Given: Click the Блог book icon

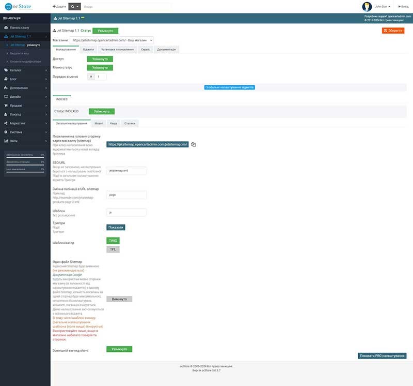Looking at the screenshot, I should pyautogui.click(x=6, y=79).
